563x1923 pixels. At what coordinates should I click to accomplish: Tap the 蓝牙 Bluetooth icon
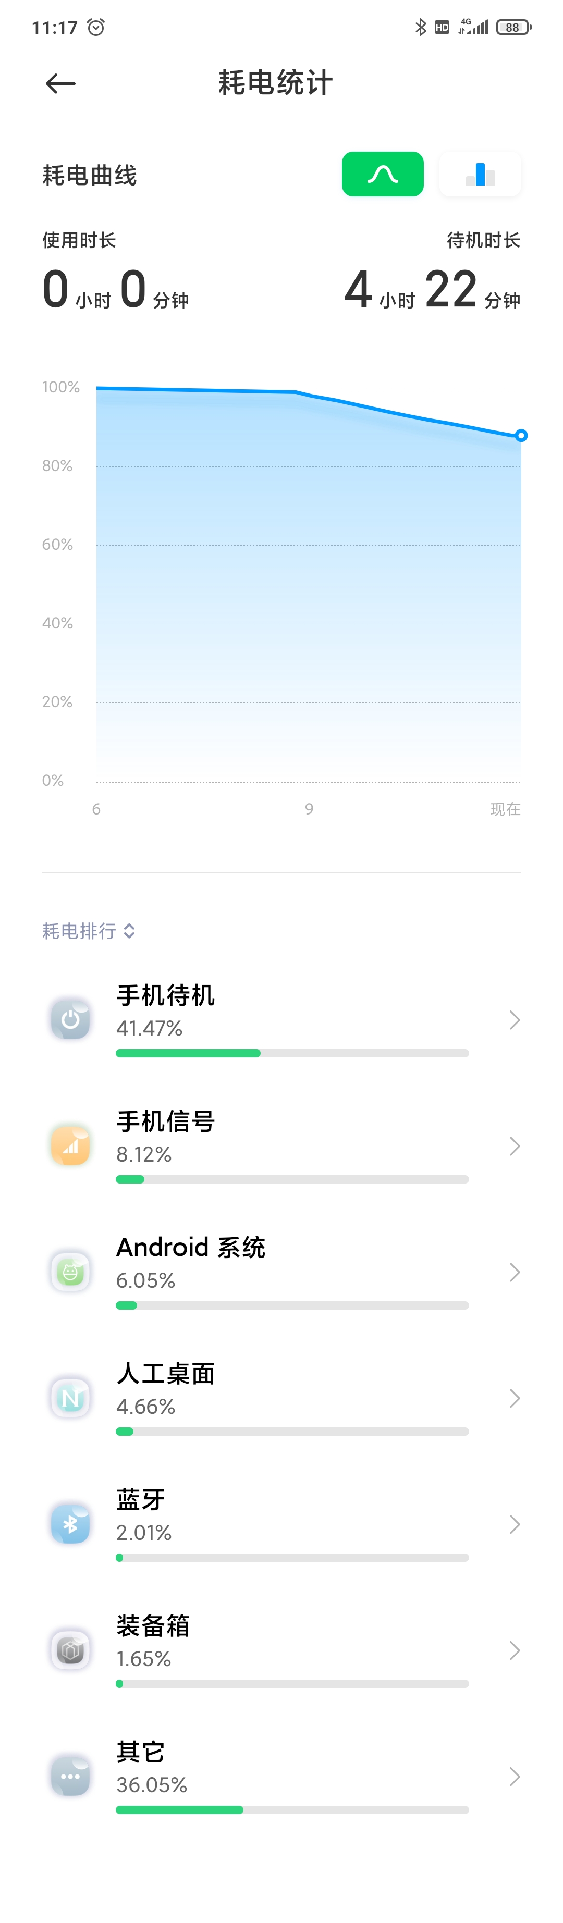pos(70,1524)
